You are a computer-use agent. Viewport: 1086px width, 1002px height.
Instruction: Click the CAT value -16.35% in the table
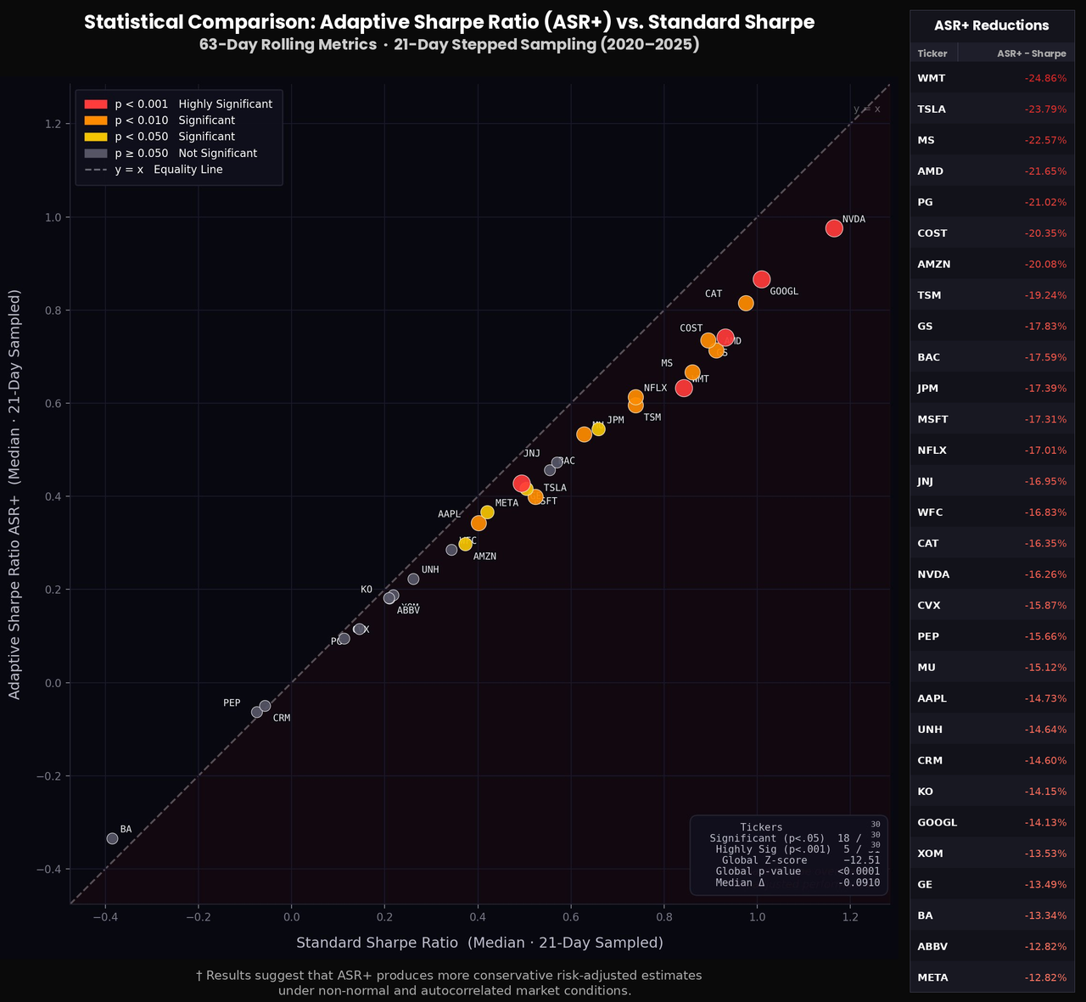click(1045, 543)
